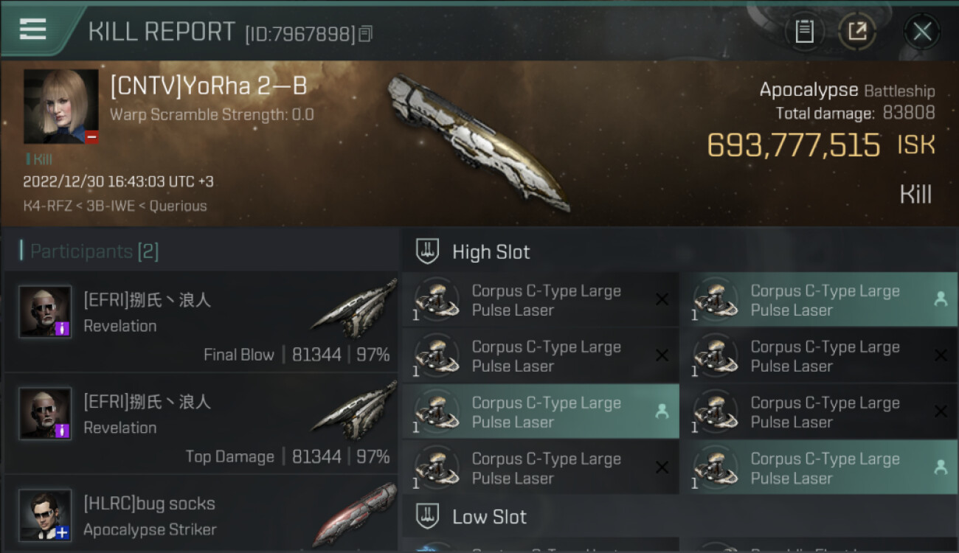Viewport: 959px width, 553px height.
Task: Open bug socks pilot portrait
Action: pos(45,515)
